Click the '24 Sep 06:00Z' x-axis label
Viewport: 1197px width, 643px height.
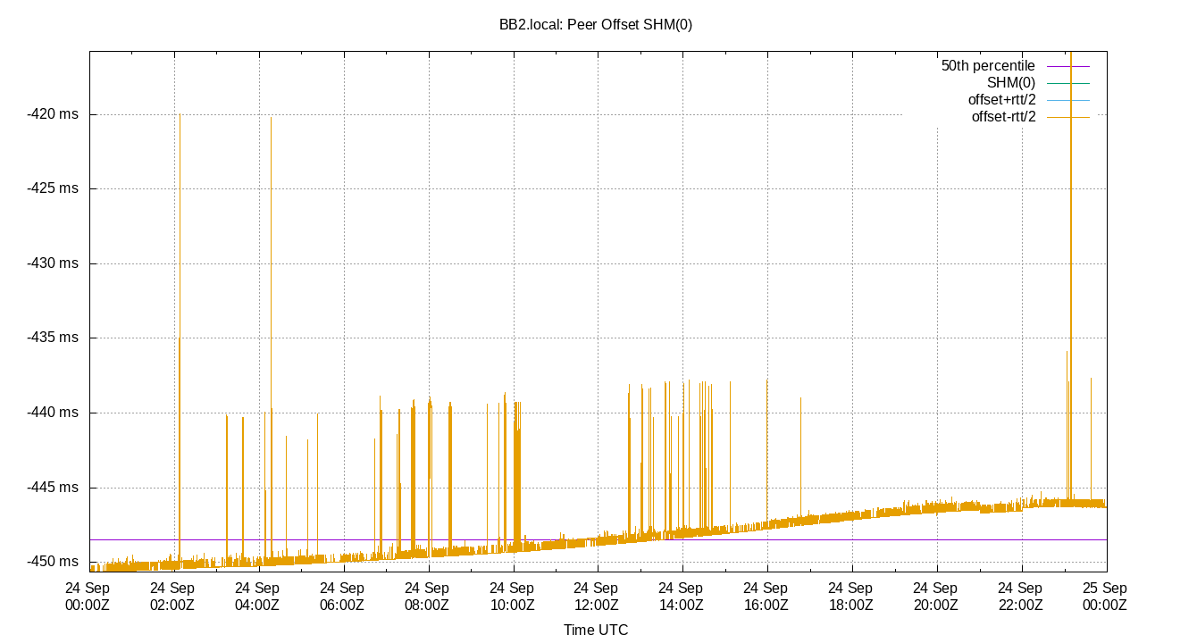[x=342, y=597]
